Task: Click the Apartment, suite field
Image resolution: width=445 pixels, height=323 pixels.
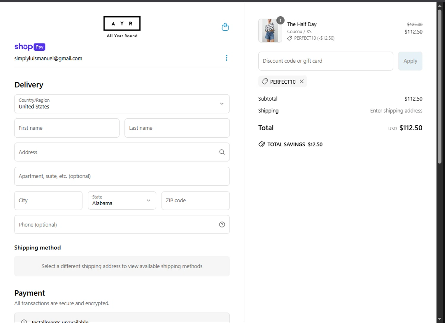Action: pyautogui.click(x=122, y=176)
